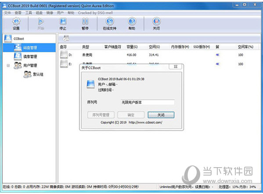The width and height of the screenshot is (263, 194).
Task: Select the CCBoot root home icon
Action: pos(8,39)
